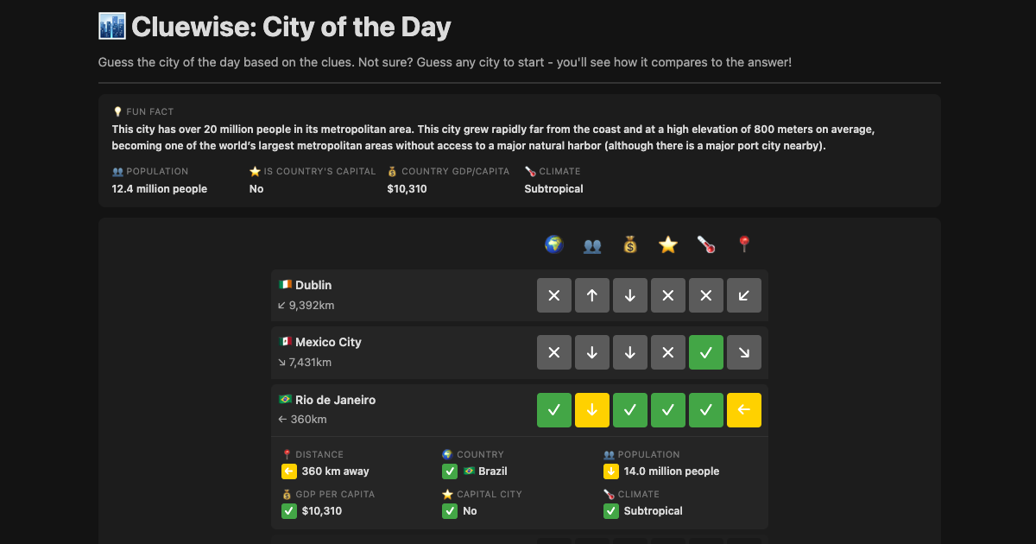Click the cityscape icon in the page title
The image size is (1036, 544).
[x=111, y=26]
